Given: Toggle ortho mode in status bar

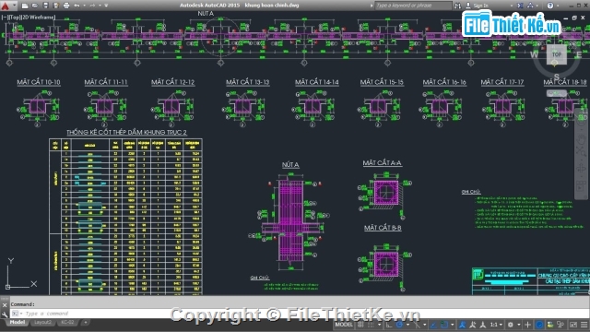Looking at the screenshot, I should pos(389,325).
